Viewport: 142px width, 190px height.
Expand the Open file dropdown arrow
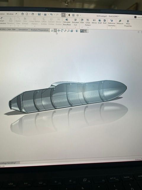(36, 14)
